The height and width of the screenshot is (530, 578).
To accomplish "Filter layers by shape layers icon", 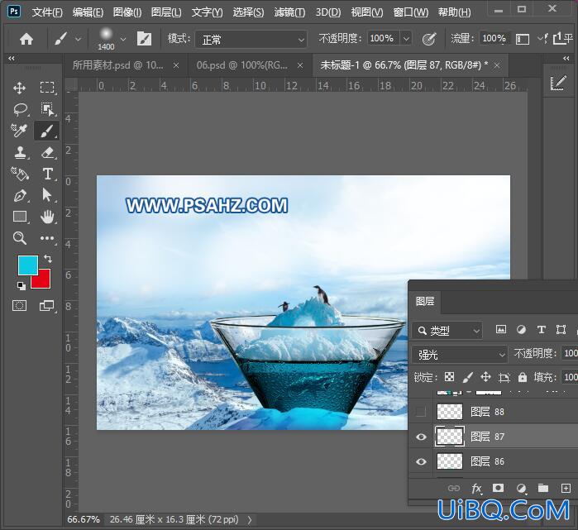I will coord(561,330).
